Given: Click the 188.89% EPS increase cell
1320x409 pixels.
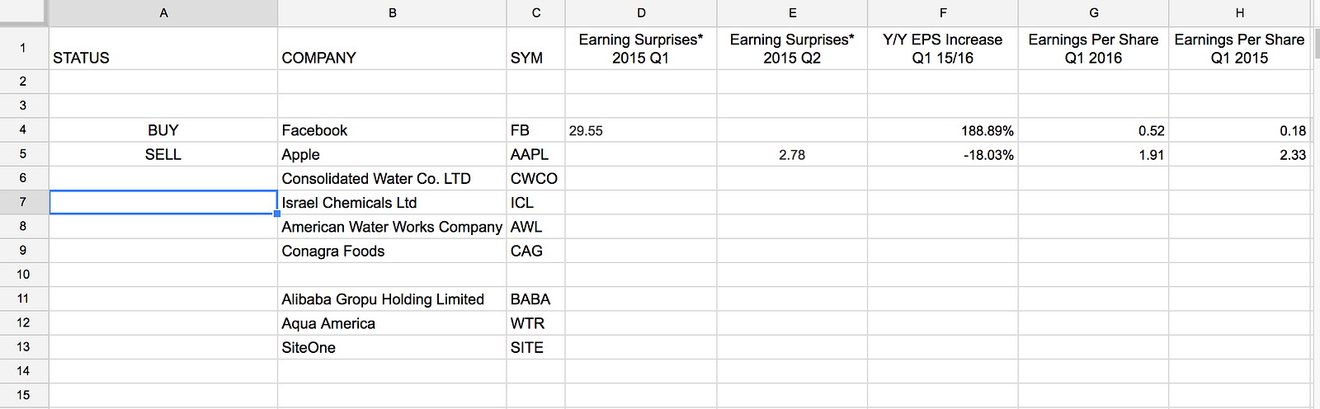Looking at the screenshot, I should [x=943, y=130].
